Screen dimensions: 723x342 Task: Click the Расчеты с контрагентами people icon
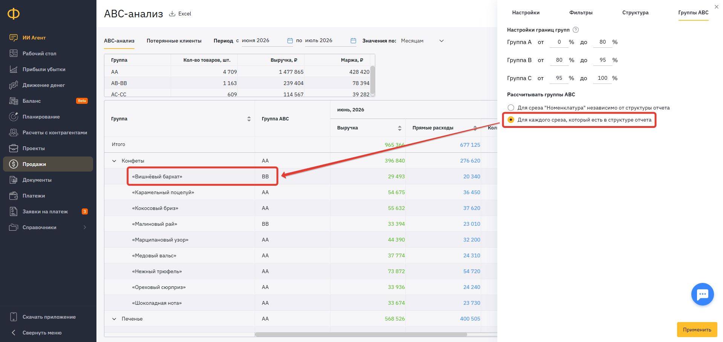(x=14, y=132)
